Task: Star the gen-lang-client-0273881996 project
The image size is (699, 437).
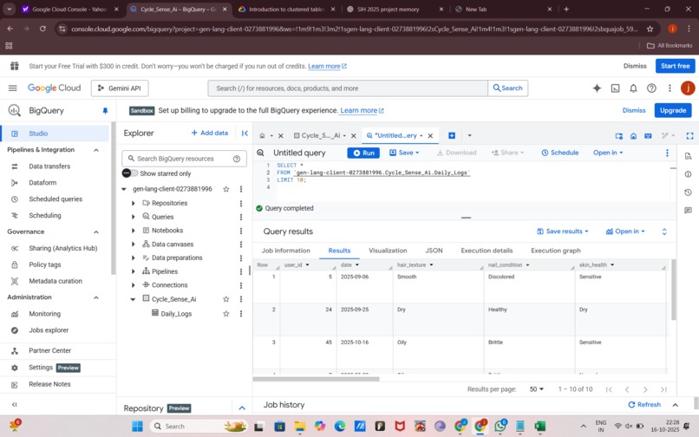Action: pos(226,189)
